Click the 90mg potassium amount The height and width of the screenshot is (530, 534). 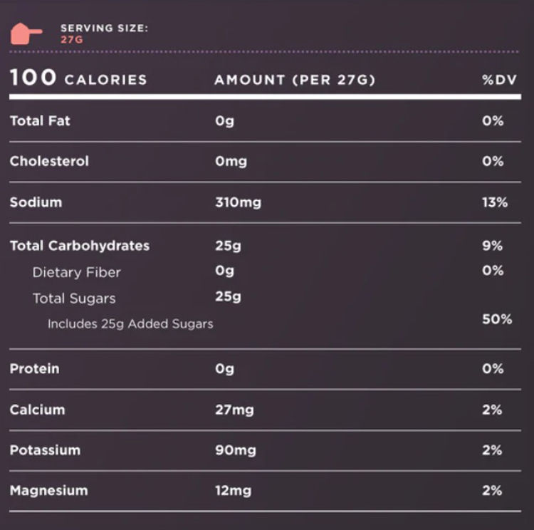pyautogui.click(x=235, y=450)
